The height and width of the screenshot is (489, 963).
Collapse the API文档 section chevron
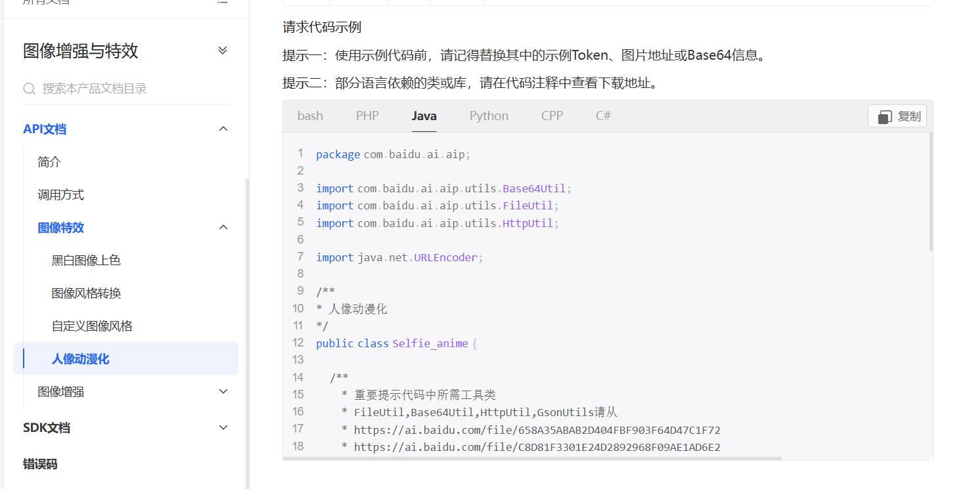pyautogui.click(x=223, y=129)
